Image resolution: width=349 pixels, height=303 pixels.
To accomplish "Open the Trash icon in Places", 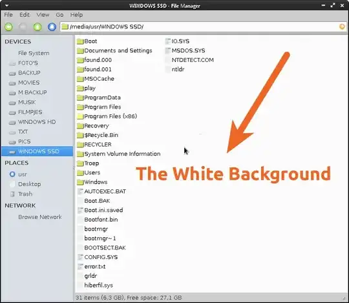I will (x=12, y=194).
